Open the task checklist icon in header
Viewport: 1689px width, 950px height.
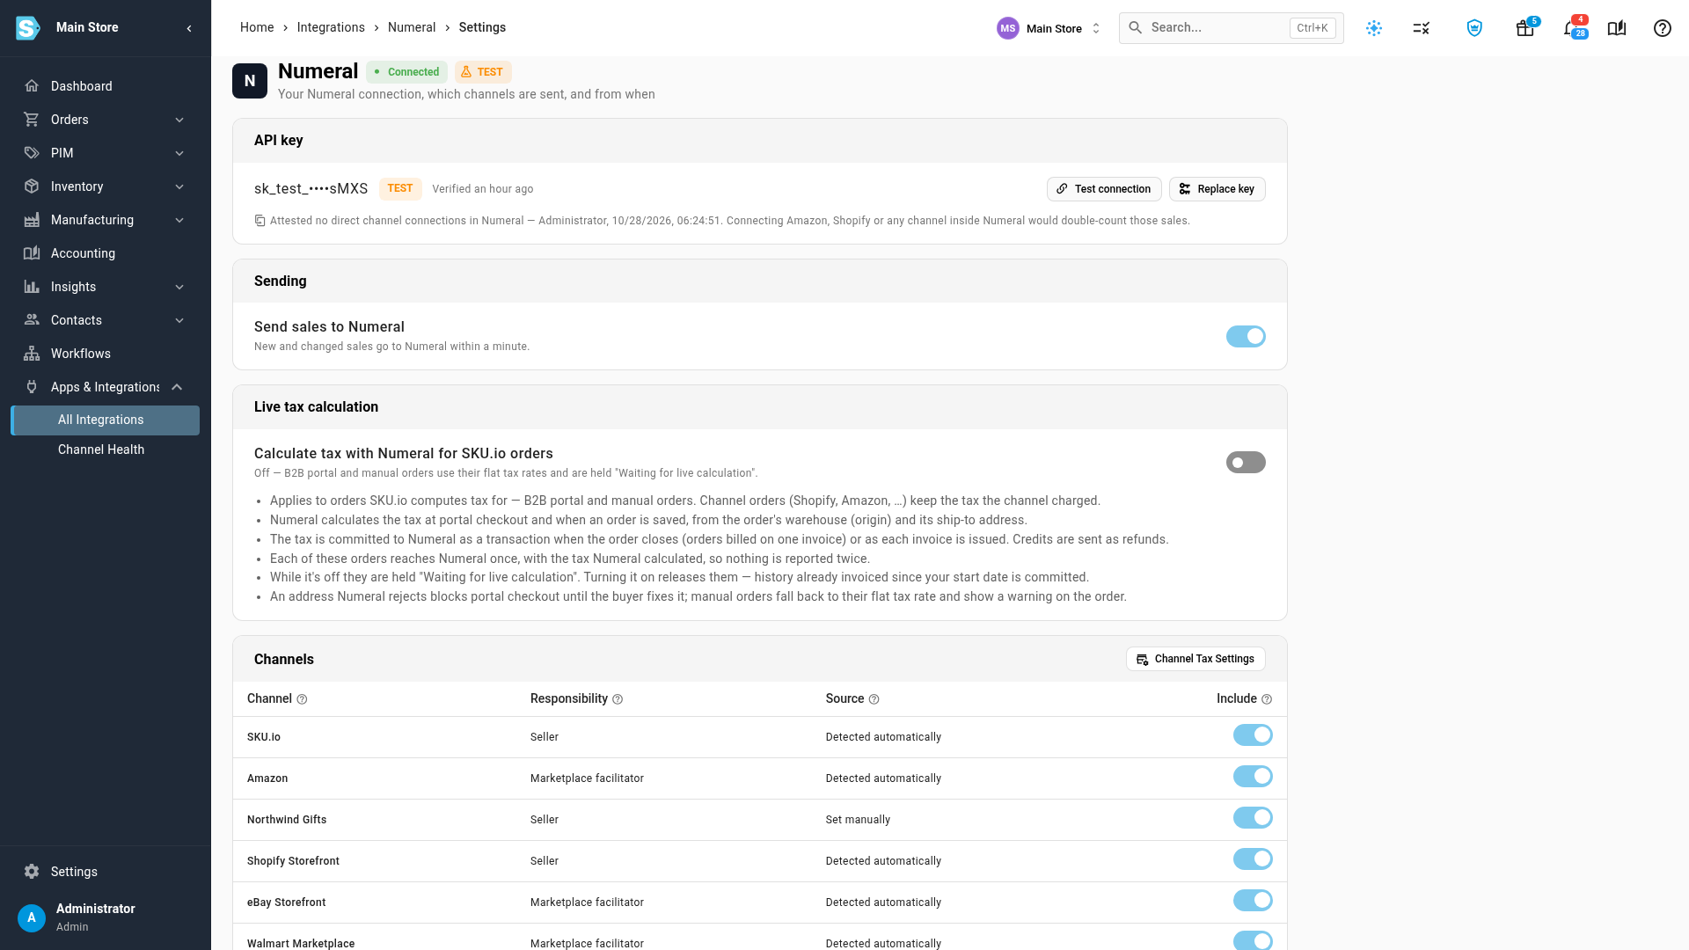(1422, 28)
